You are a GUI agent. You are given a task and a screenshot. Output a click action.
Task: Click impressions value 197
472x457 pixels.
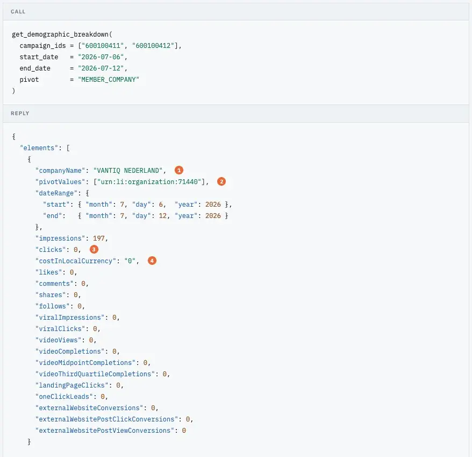click(99, 238)
